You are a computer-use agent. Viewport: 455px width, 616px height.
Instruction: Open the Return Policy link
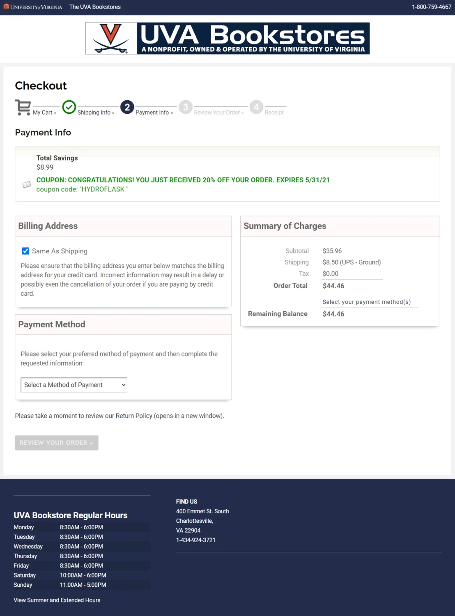[x=134, y=416]
